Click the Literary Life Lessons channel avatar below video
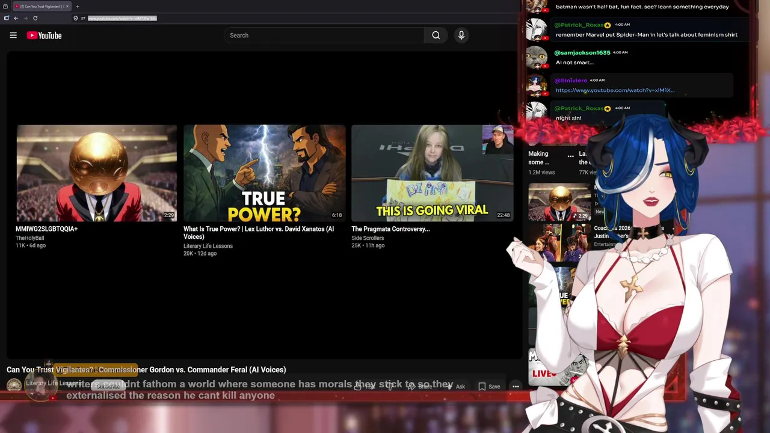770x433 pixels. [14, 385]
